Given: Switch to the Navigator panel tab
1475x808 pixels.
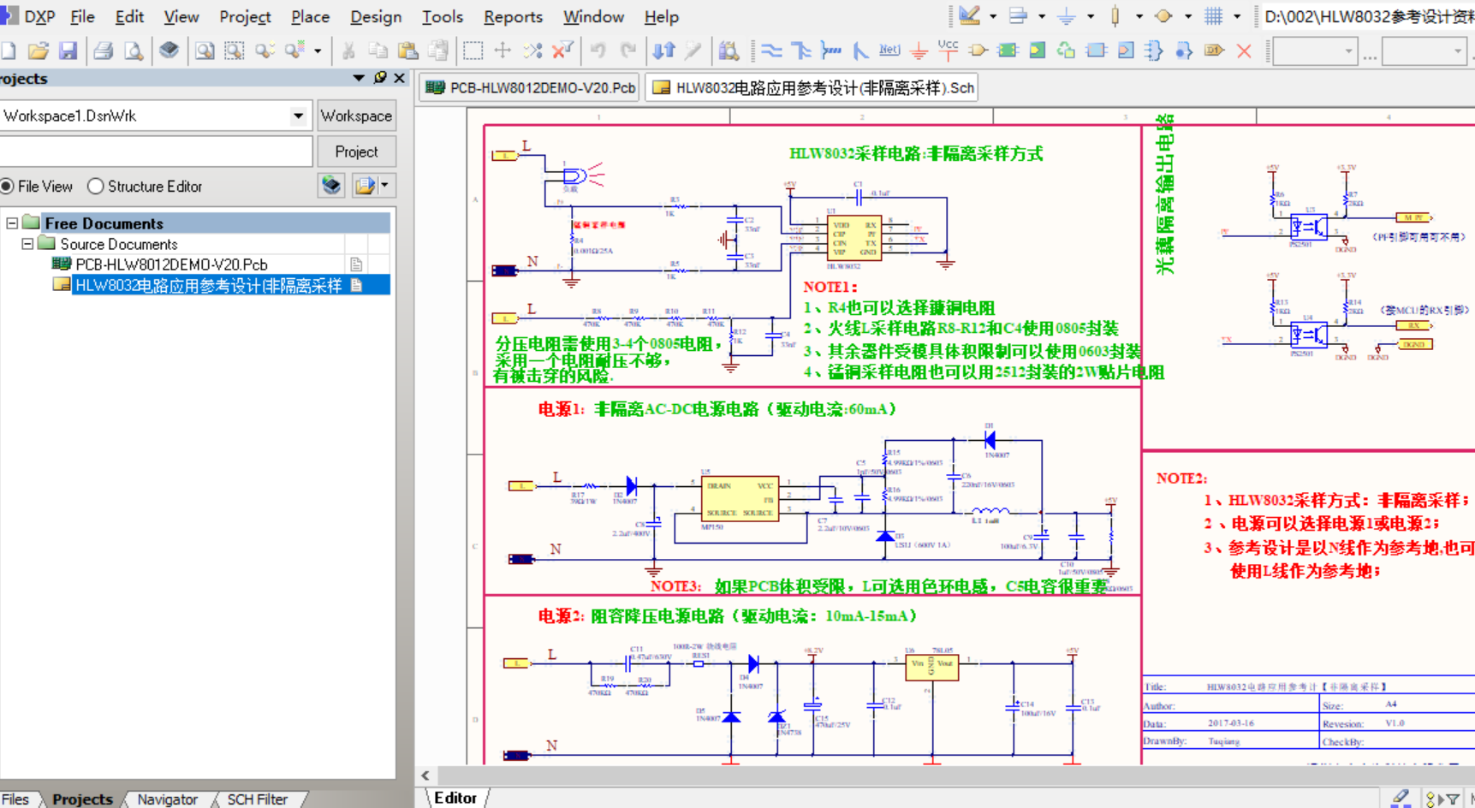Looking at the screenshot, I should tap(167, 799).
